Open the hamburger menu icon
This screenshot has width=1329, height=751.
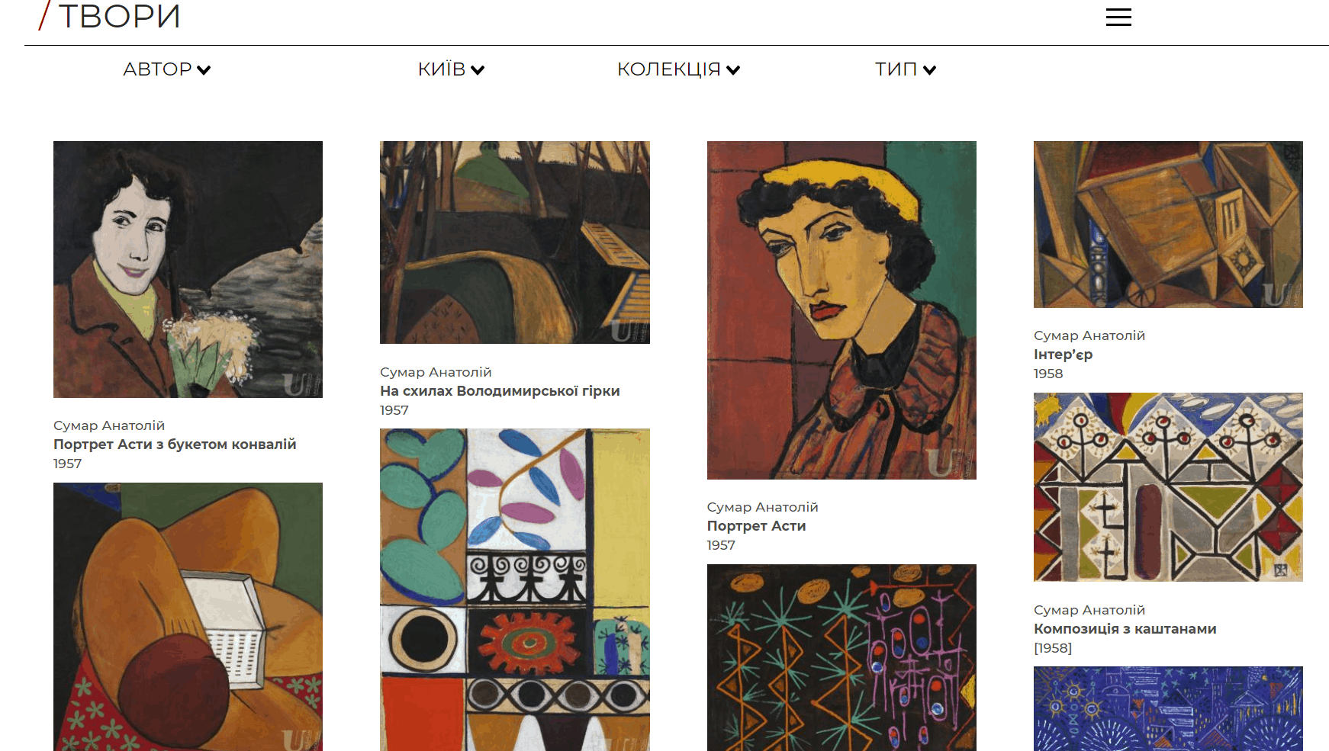click(1118, 18)
